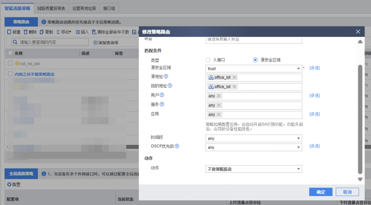Click the 取消 button
Image resolution: width=371 pixels, height=205 pixels.
point(347,192)
